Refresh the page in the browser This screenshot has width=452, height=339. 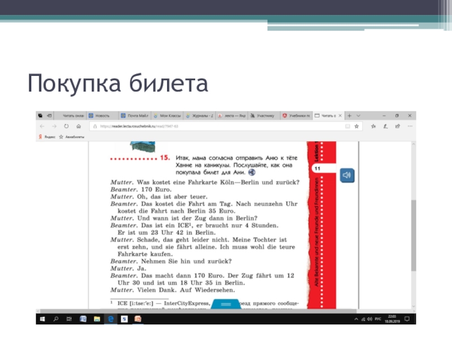(x=66, y=127)
